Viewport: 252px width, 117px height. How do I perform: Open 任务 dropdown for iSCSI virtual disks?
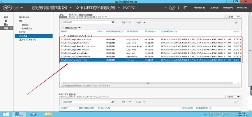tap(233, 17)
